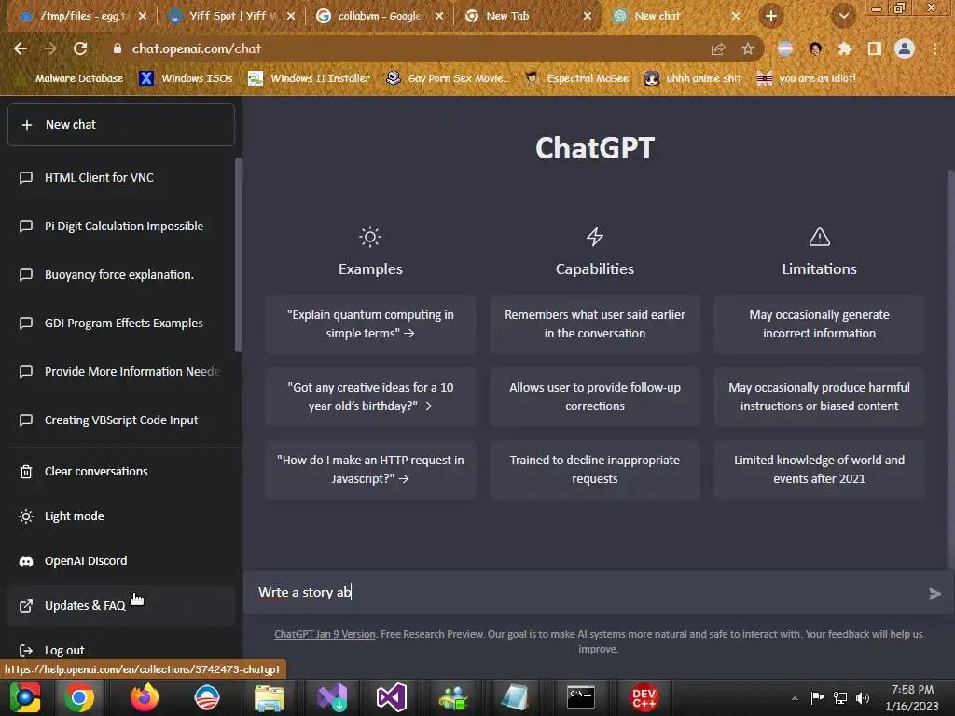This screenshot has width=955, height=716.
Task: Open the Espectral McGee bookmark
Action: pos(576,78)
